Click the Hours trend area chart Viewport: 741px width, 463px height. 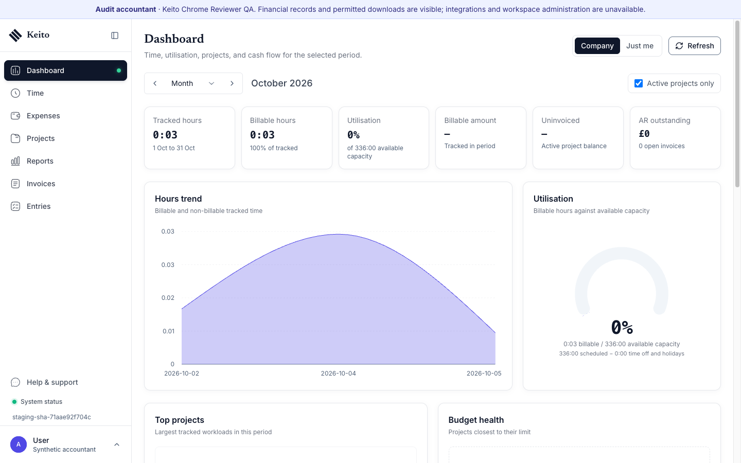338,299
